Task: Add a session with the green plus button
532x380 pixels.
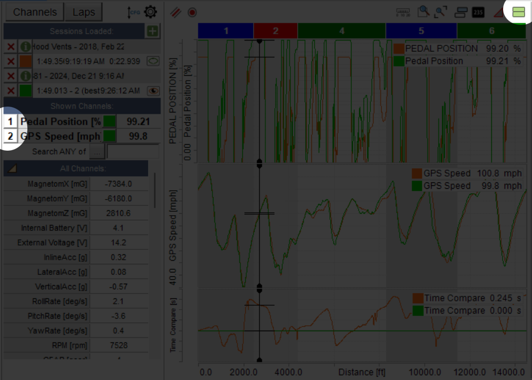Action: pos(152,31)
